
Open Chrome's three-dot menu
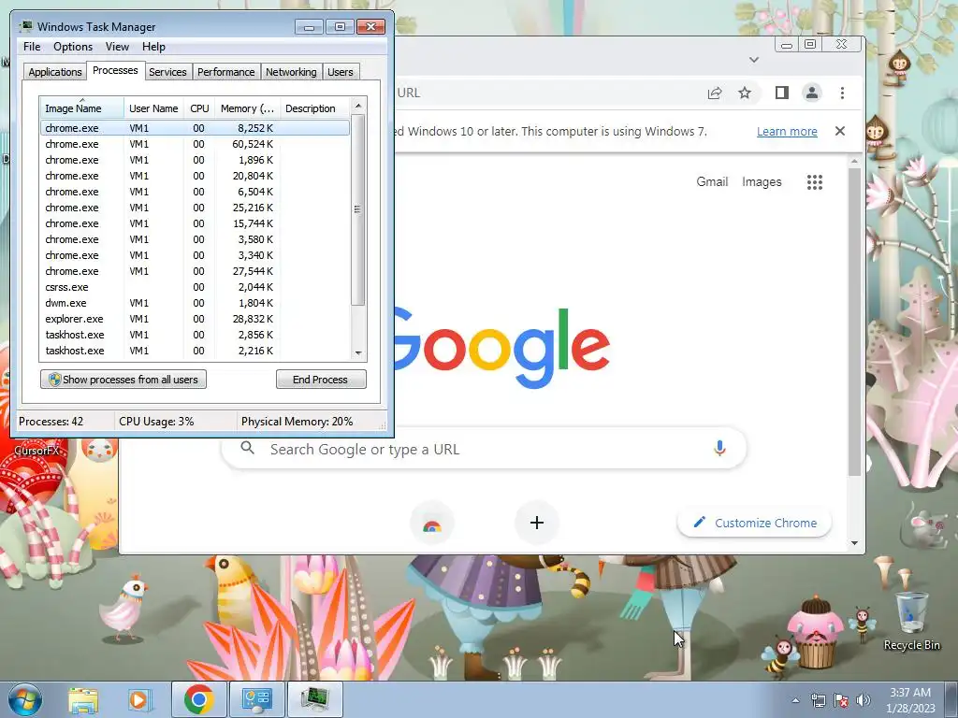[842, 93]
